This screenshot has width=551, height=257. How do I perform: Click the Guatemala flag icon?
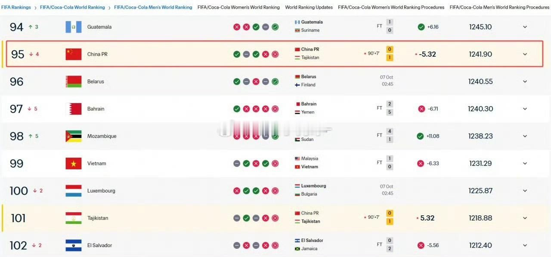[x=73, y=27]
